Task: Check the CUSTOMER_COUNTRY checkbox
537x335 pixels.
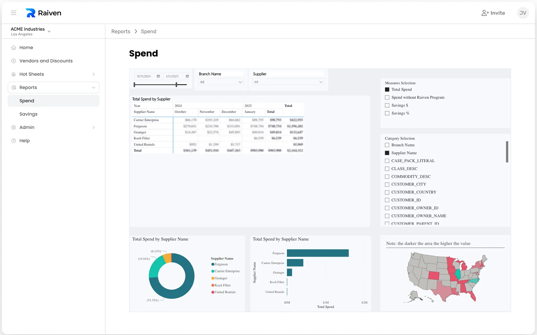Action: 387,192
